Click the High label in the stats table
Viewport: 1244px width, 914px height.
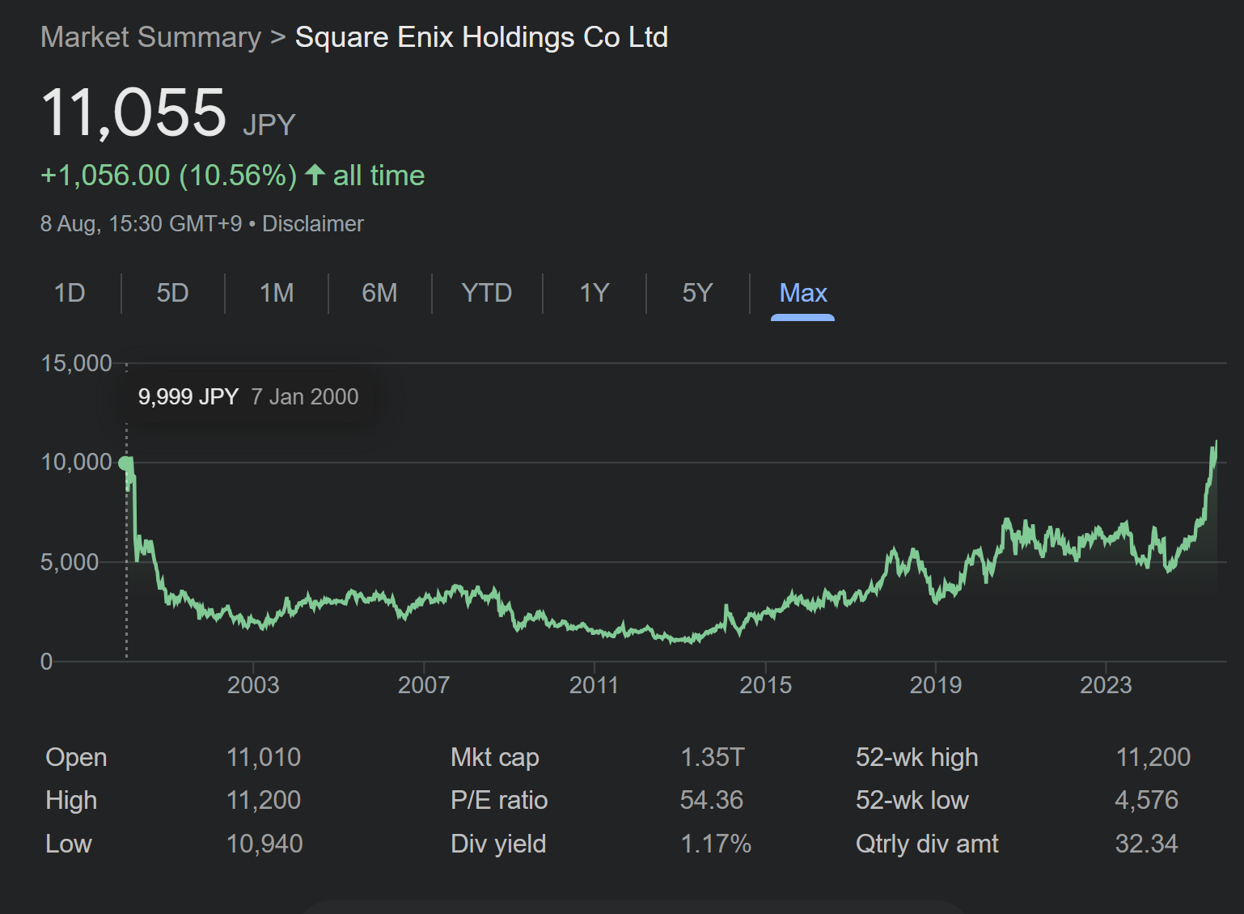[71, 801]
